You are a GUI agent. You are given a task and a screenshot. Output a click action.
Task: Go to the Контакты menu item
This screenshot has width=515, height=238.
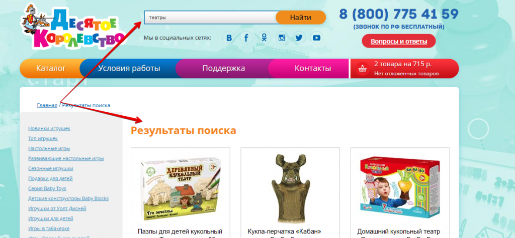[312, 69]
